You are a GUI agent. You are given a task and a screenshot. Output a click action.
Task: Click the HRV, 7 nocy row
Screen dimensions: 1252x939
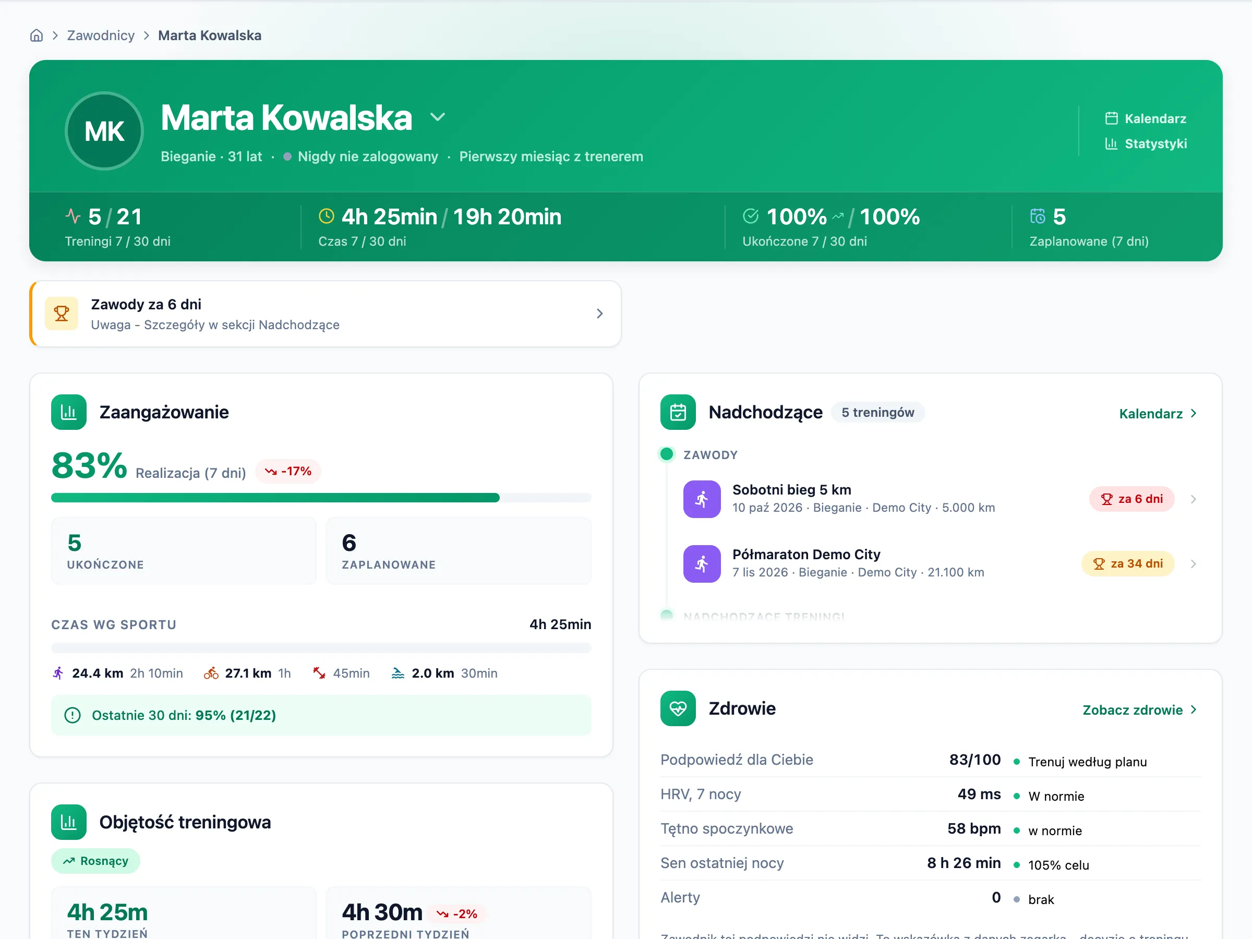click(931, 794)
